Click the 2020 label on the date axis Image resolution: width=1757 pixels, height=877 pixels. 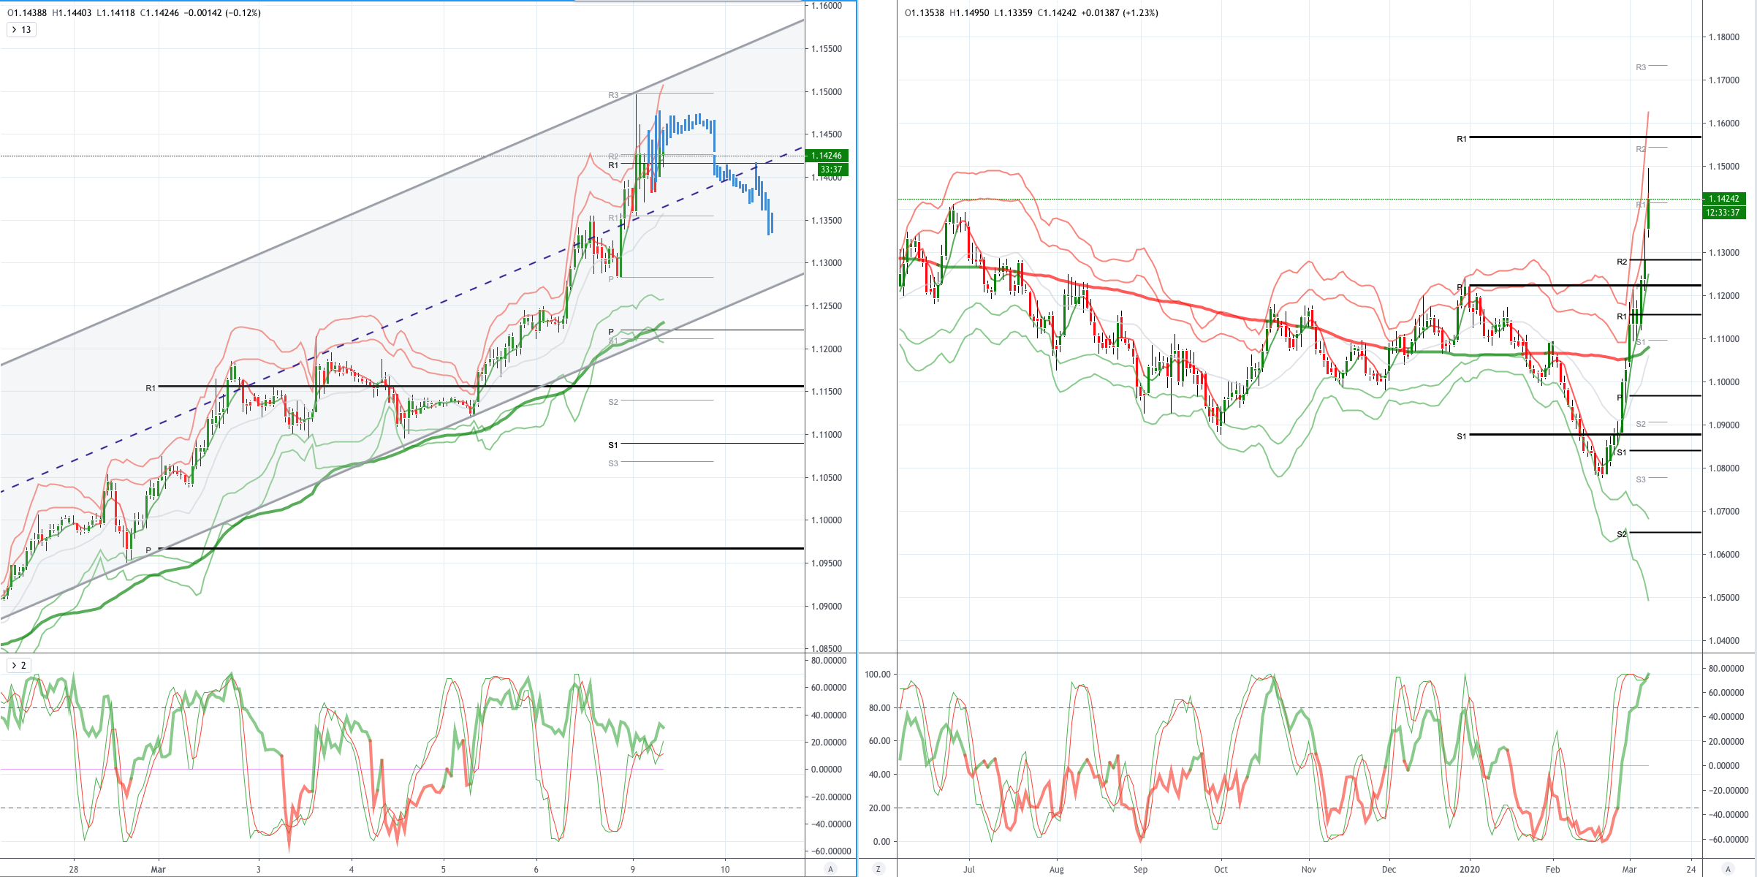(x=1469, y=869)
